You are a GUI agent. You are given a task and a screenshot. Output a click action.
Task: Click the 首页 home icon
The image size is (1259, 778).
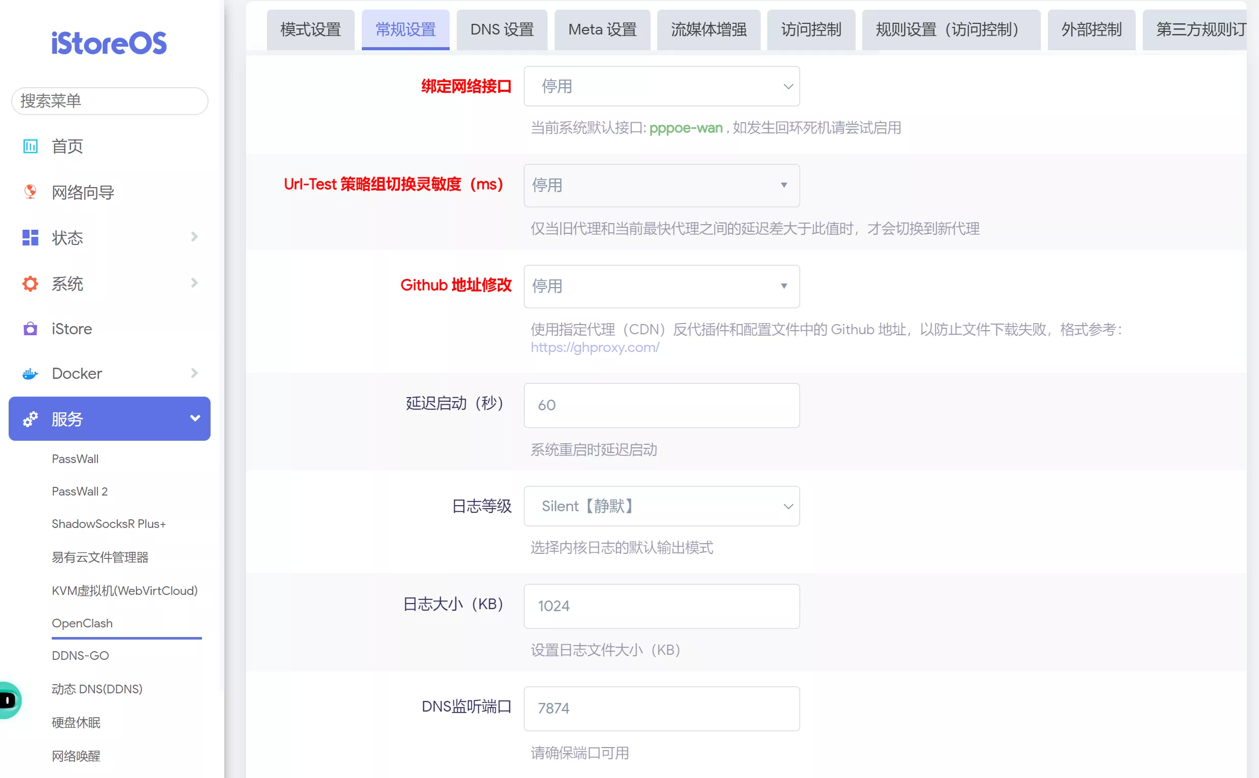coord(30,147)
